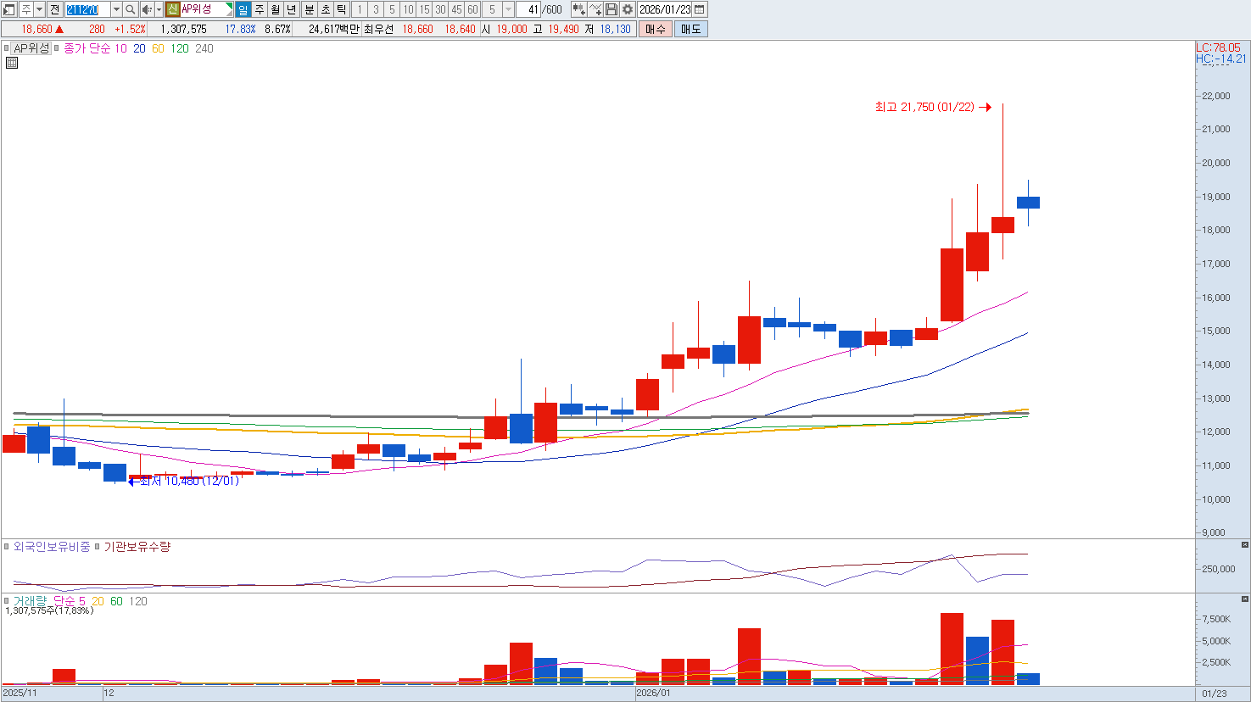
Task: Click the speaker sound icon
Action: pos(146,9)
